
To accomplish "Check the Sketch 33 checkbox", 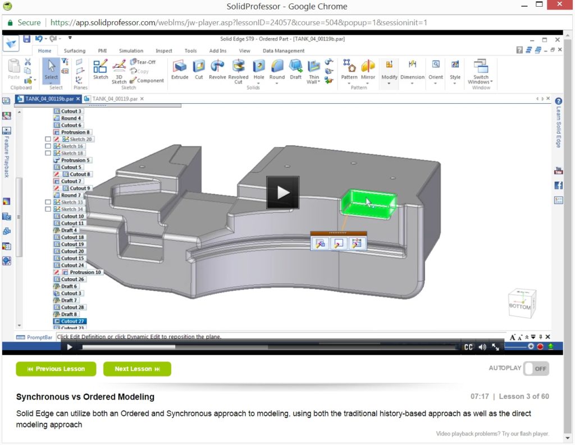I will 48,202.
